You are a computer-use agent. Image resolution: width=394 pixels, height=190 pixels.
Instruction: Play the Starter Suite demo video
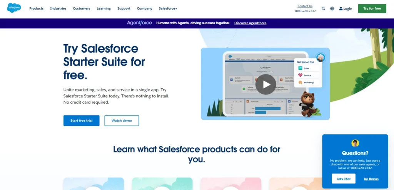266,84
